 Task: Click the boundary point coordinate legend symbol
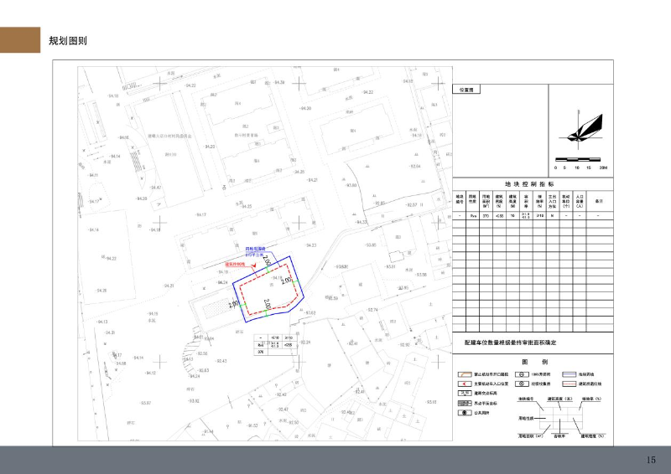pos(462,403)
